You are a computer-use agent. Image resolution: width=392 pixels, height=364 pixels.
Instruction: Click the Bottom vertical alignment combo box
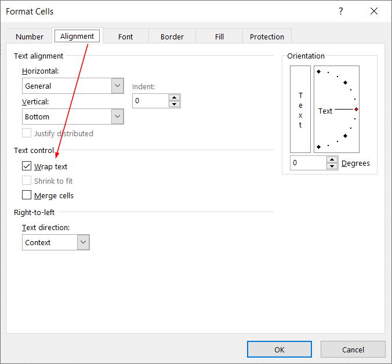click(x=73, y=117)
